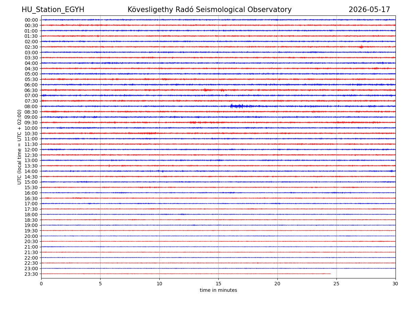The height and width of the screenshot is (309, 412).
Task: Click the x-axis tick labeled 0
Action: click(x=41, y=284)
